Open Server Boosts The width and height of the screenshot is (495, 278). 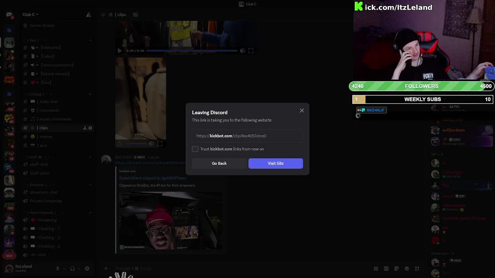pos(42,25)
